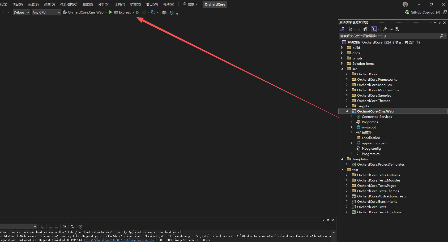Image resolution: width=448 pixels, height=242 pixels.
Task: Open the IIS Express launch profile dropdown arrow
Action: click(x=133, y=12)
